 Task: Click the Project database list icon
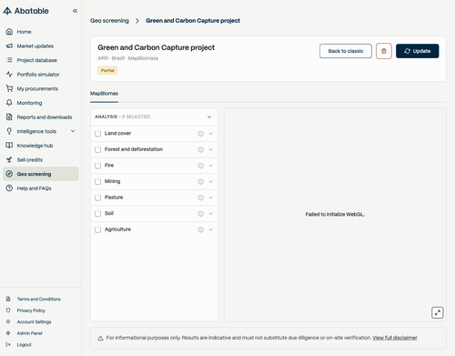click(9, 60)
